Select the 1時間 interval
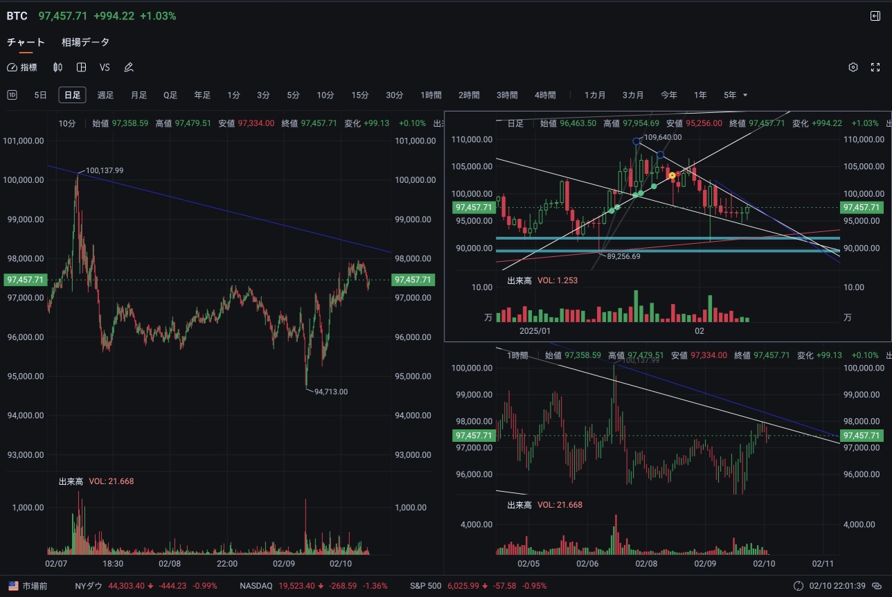The image size is (892, 597). tap(431, 95)
